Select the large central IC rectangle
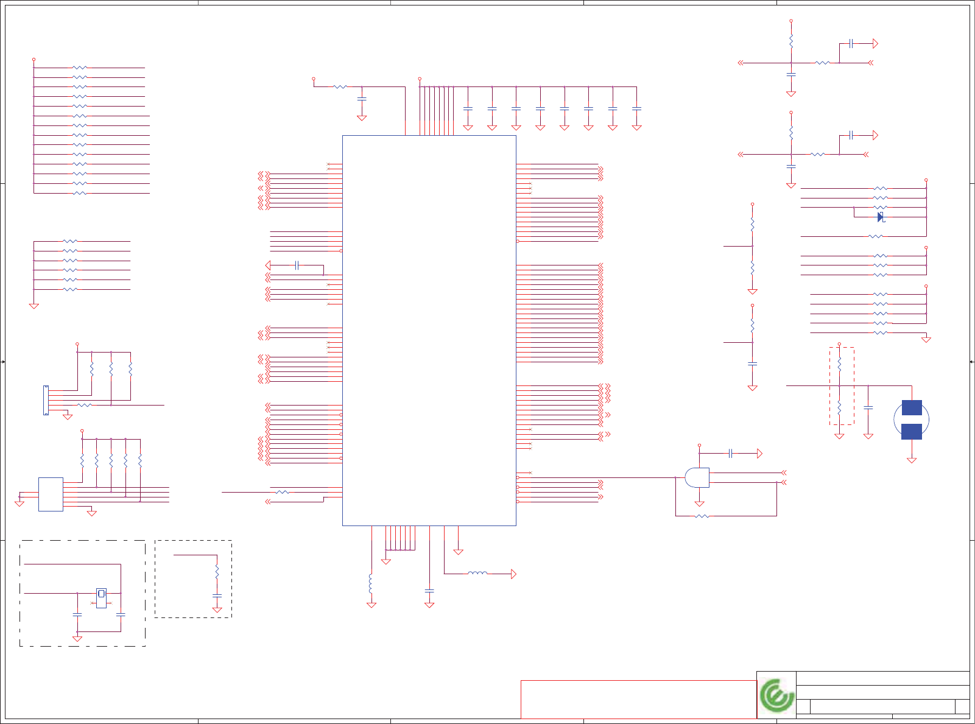Image resolution: width=975 pixels, height=724 pixels. coord(429,330)
